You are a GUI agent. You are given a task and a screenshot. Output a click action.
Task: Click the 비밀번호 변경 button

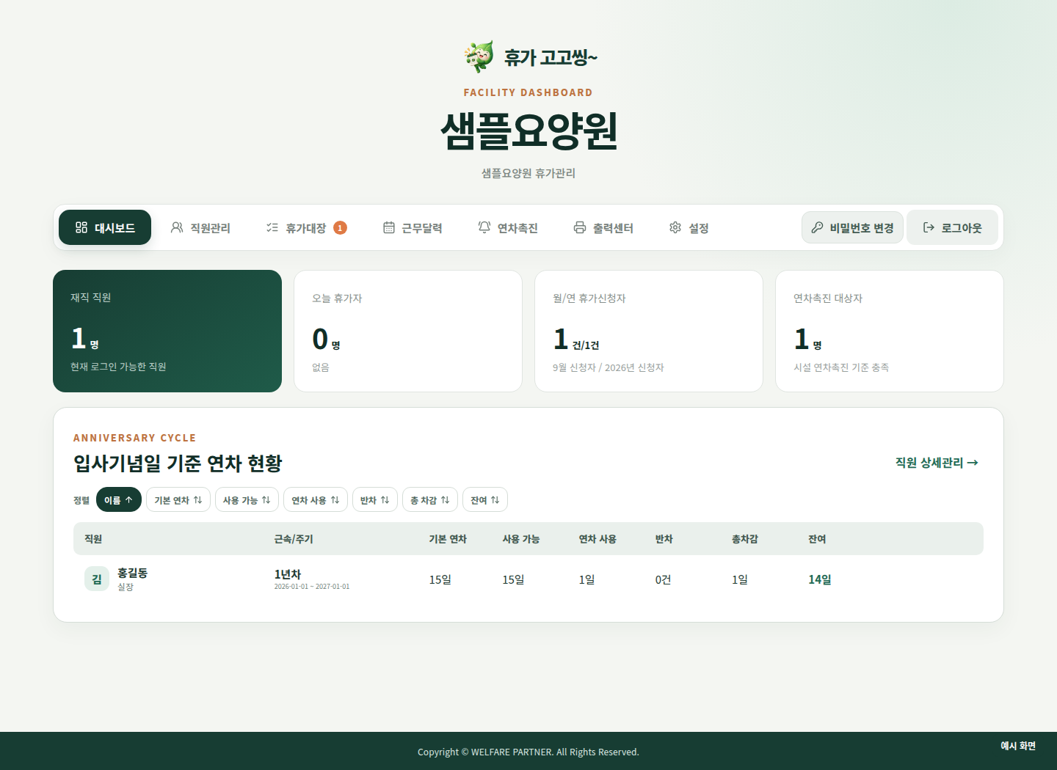click(852, 227)
